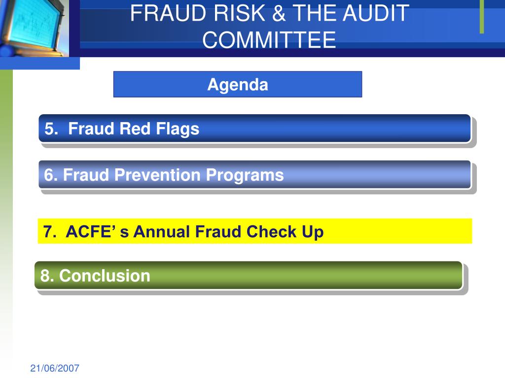
Task: Click the Agenda heading box
Action: (238, 84)
